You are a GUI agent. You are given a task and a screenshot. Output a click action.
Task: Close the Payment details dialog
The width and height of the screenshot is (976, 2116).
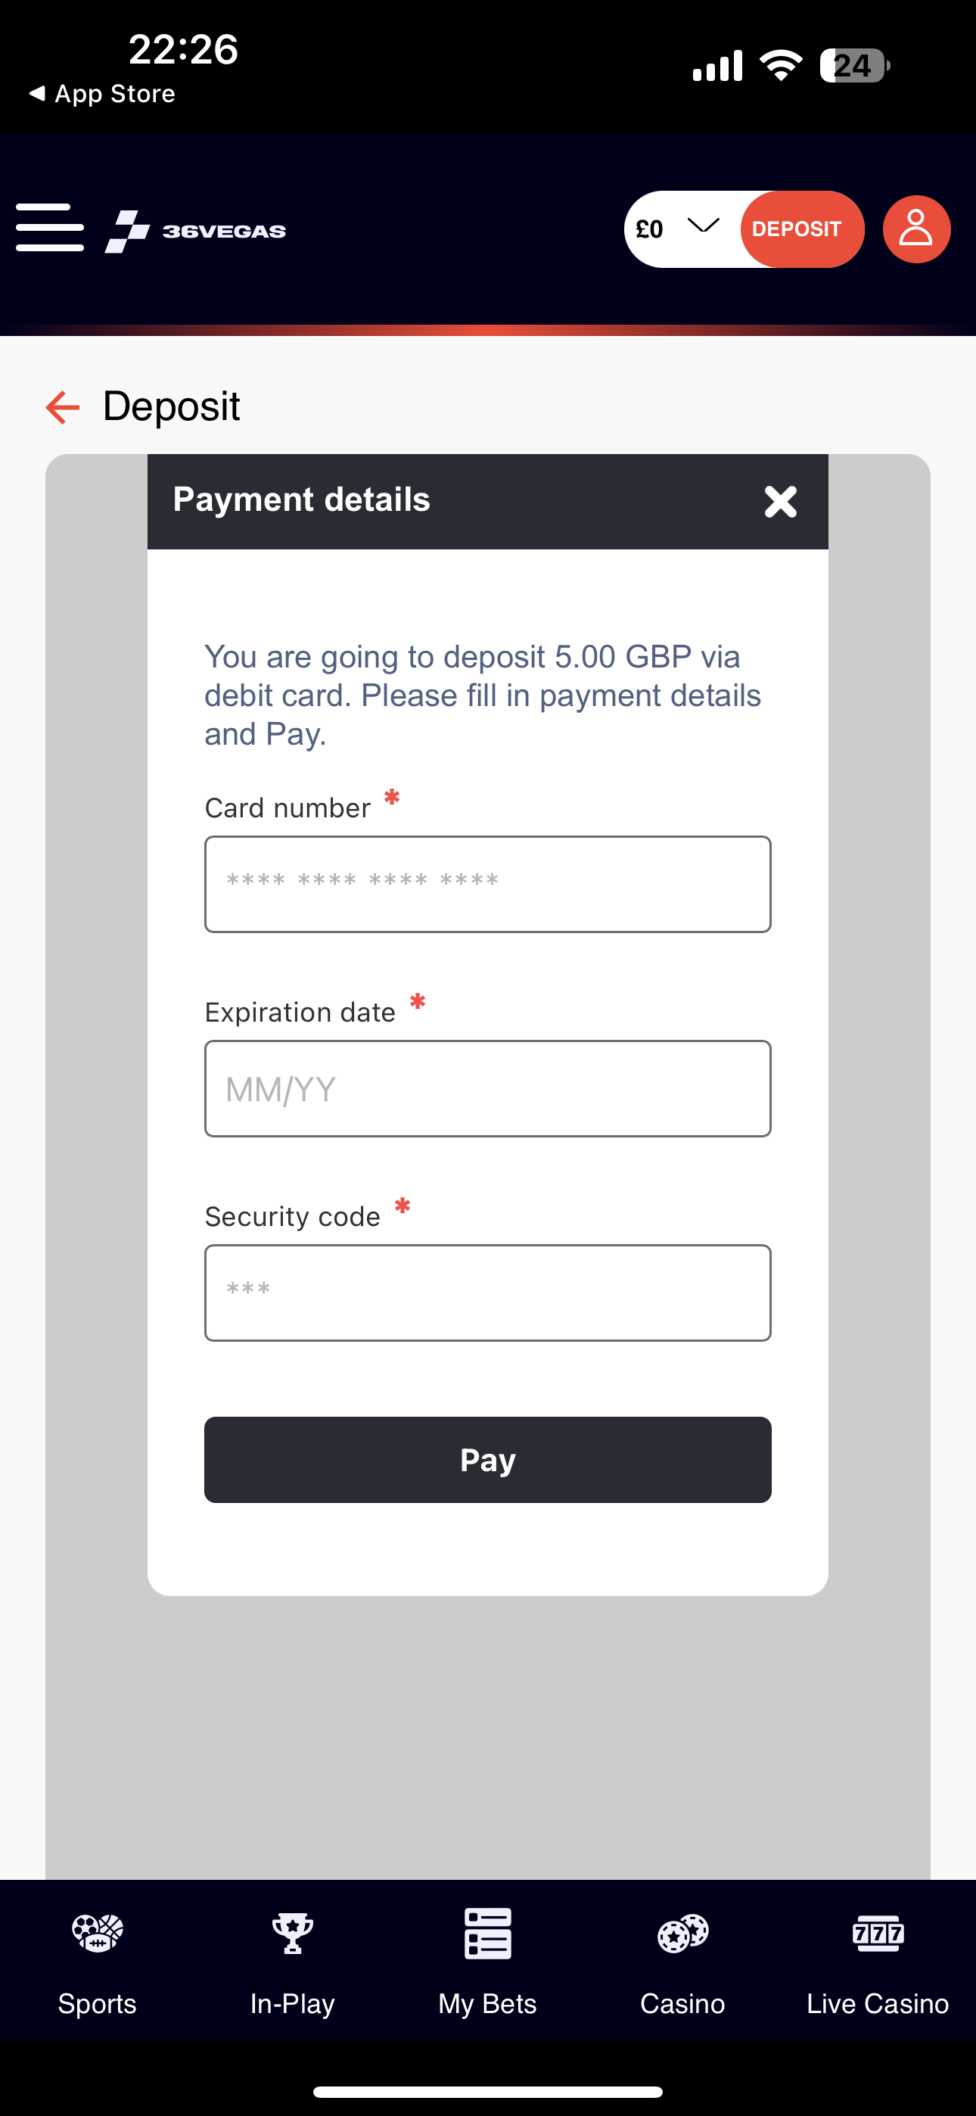[x=779, y=501]
